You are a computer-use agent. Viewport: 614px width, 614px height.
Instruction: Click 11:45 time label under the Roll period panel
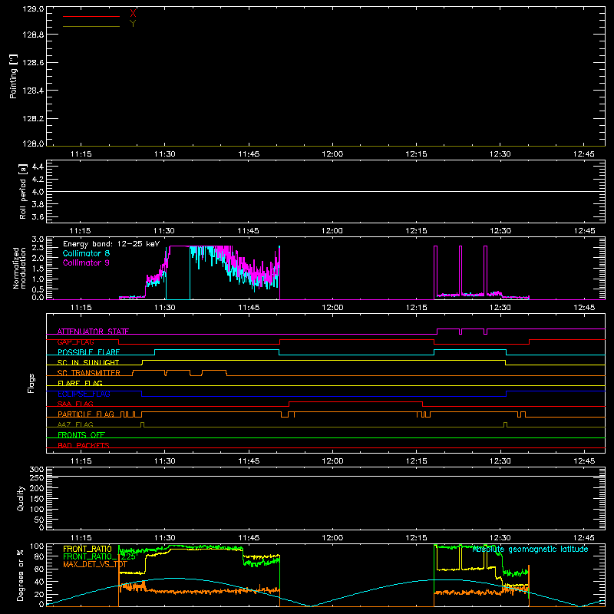tap(248, 231)
